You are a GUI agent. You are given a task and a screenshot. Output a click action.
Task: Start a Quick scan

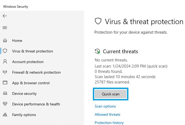111,94
